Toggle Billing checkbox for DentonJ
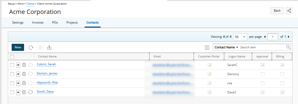Image resolution: width=298 pixels, height=104 pixels. click(x=282, y=74)
